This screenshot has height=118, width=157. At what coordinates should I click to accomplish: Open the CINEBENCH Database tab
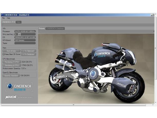click(55, 29)
